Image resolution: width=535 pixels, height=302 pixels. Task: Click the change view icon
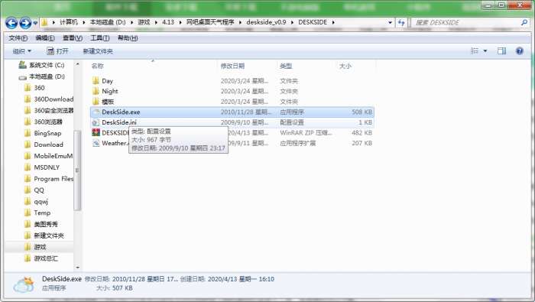tap(475, 51)
